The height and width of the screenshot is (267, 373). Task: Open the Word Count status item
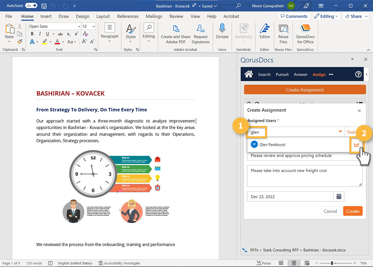coord(34,263)
